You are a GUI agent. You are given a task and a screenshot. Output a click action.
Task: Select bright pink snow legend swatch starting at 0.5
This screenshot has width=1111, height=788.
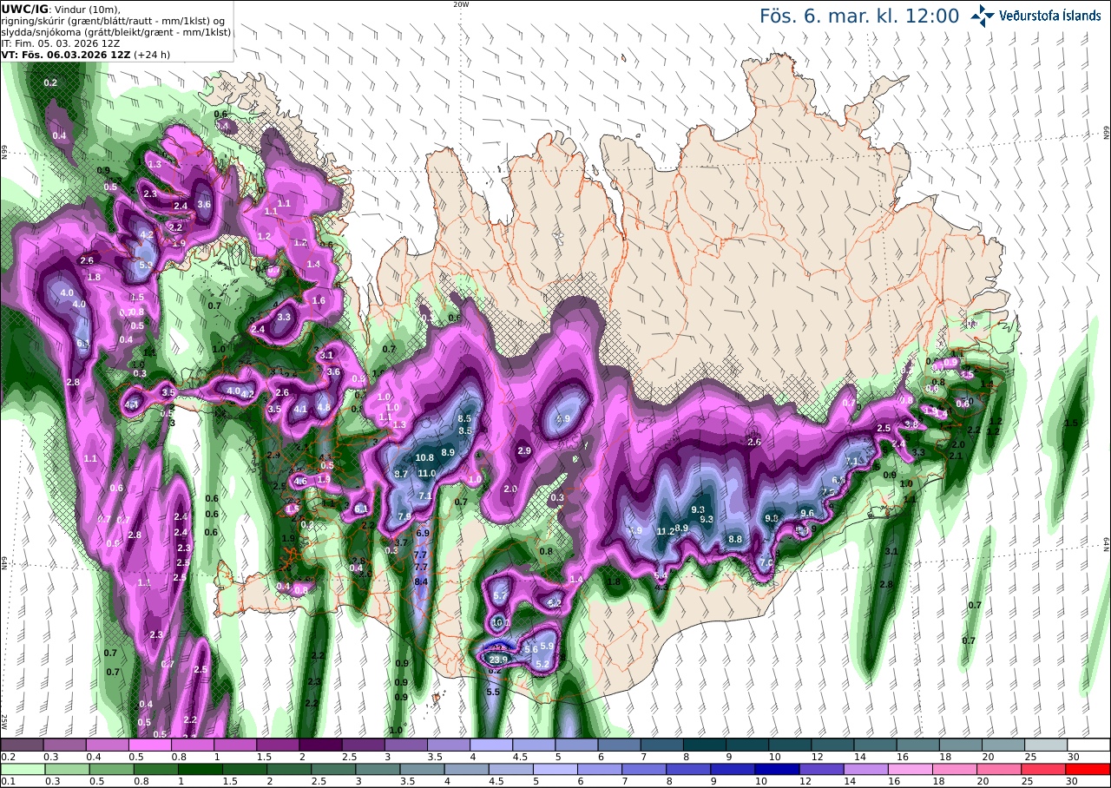[x=150, y=744]
